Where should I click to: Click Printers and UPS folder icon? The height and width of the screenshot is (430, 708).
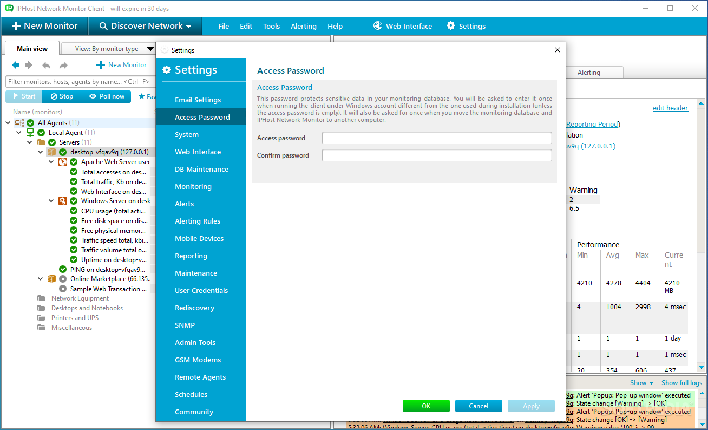(41, 318)
